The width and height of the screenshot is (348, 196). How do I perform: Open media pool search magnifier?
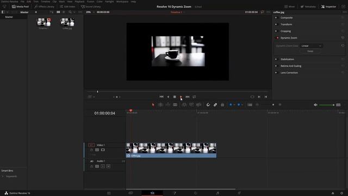coord(70,12)
